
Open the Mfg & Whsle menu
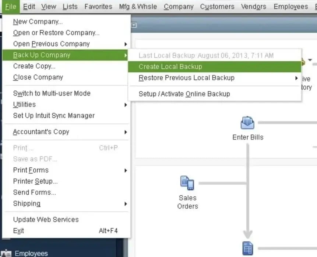(138, 6)
